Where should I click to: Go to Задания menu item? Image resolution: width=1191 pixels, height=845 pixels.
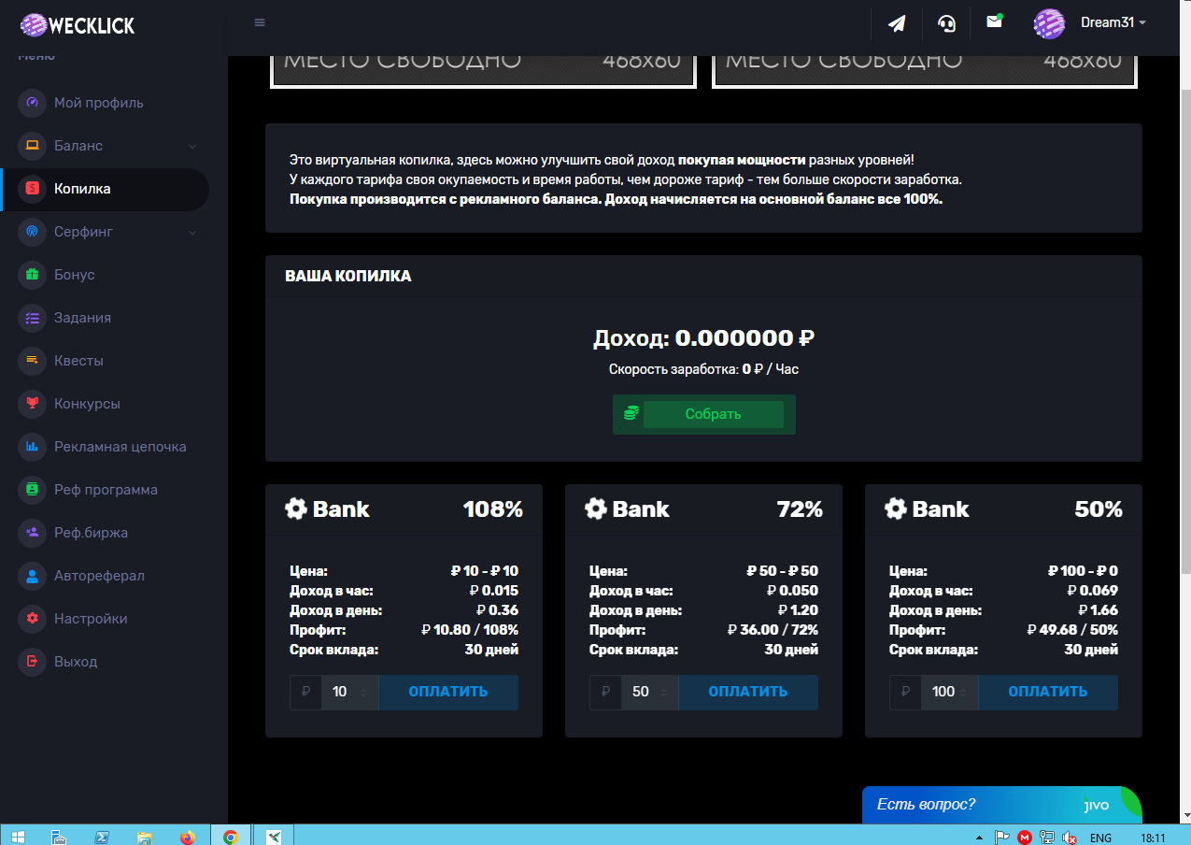[82, 318]
